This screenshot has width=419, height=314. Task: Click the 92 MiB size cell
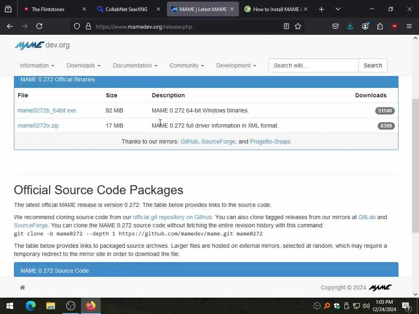point(115,110)
